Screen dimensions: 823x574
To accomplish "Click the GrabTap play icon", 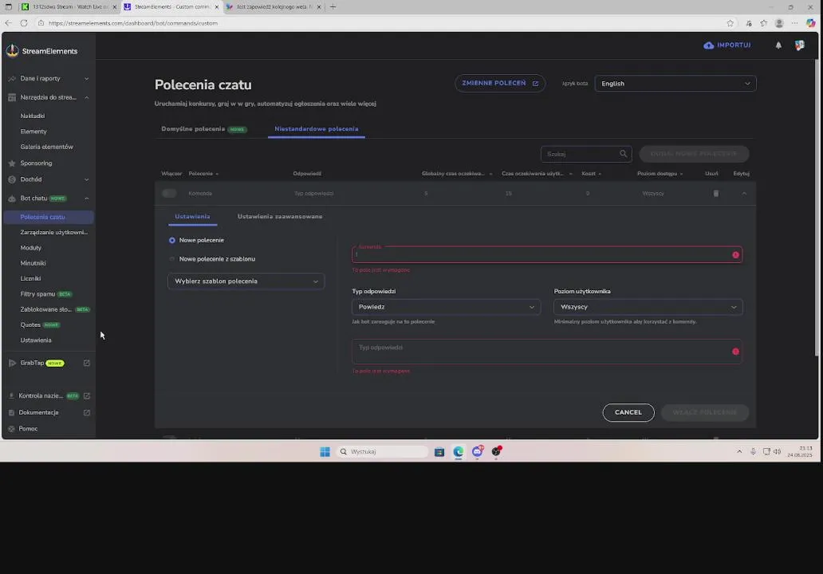I will [x=12, y=363].
